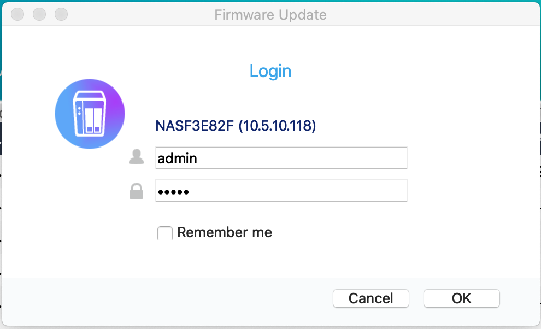541x329 pixels.
Task: Select the NASF3E82F device name
Action: [195, 126]
